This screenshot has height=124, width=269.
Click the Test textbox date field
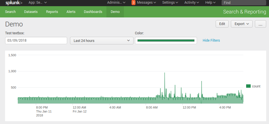click(x=36, y=40)
